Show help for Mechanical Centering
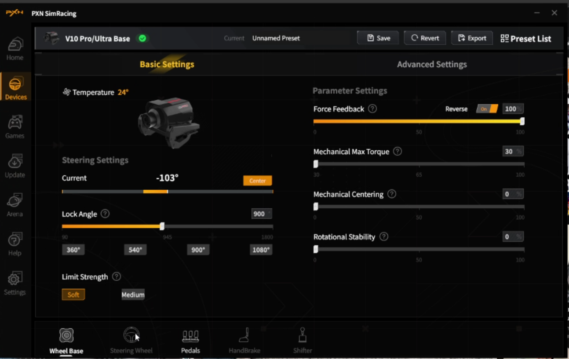 [392, 194]
